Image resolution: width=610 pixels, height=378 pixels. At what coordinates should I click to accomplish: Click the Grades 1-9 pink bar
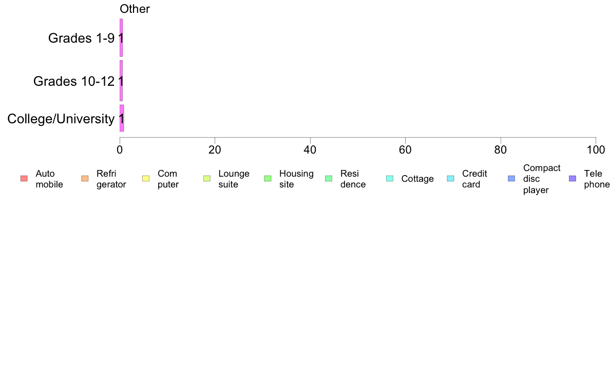[121, 37]
